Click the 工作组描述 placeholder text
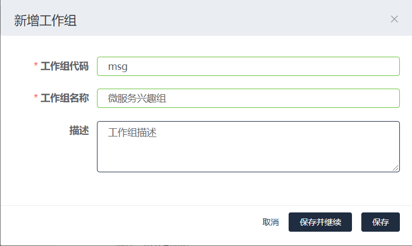The height and width of the screenshot is (246, 412). click(x=133, y=133)
